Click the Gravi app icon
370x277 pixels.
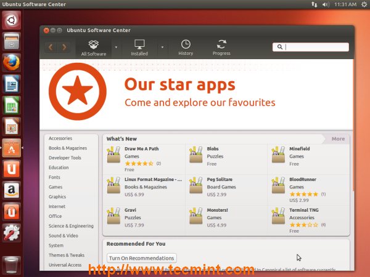pos(113,216)
